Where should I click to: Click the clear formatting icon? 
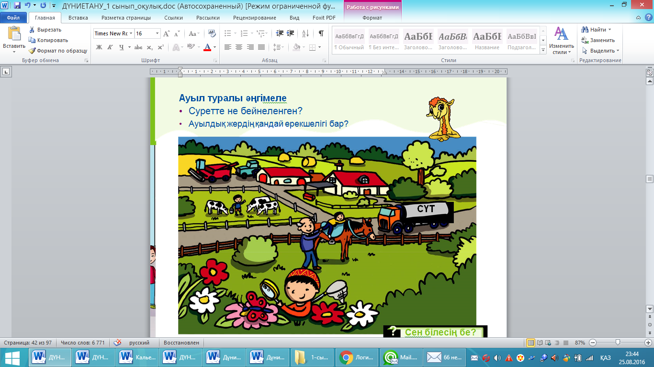coord(211,33)
